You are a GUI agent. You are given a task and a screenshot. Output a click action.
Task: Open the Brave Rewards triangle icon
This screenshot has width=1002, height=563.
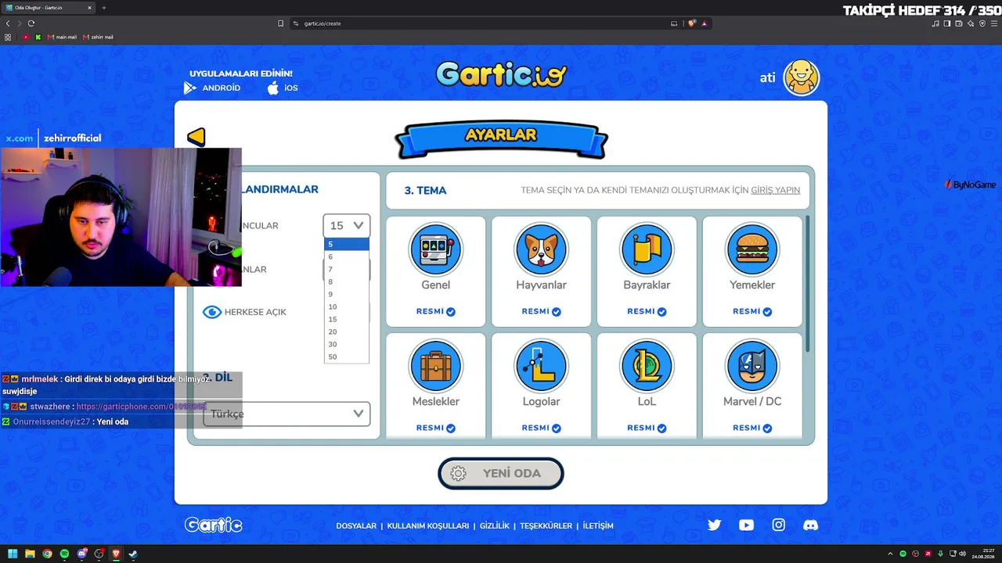click(705, 23)
